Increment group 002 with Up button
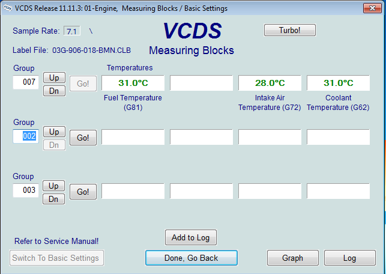 54,132
